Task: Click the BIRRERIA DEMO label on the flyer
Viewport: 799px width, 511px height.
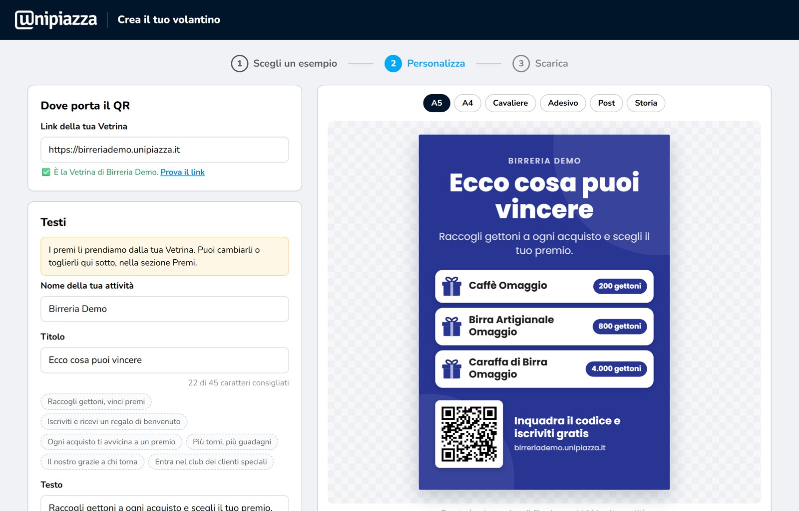Action: [x=544, y=161]
